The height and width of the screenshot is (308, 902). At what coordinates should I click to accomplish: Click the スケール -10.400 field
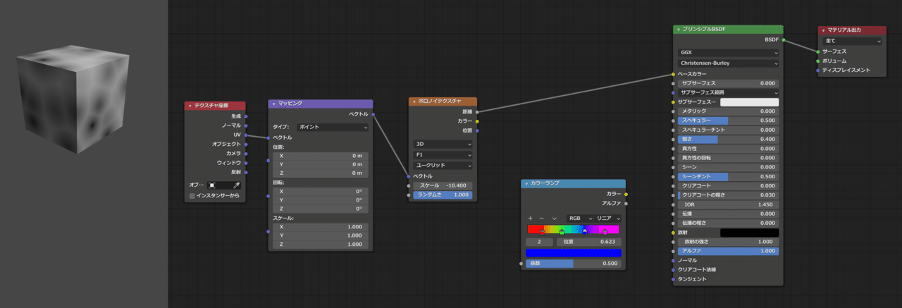(x=443, y=185)
